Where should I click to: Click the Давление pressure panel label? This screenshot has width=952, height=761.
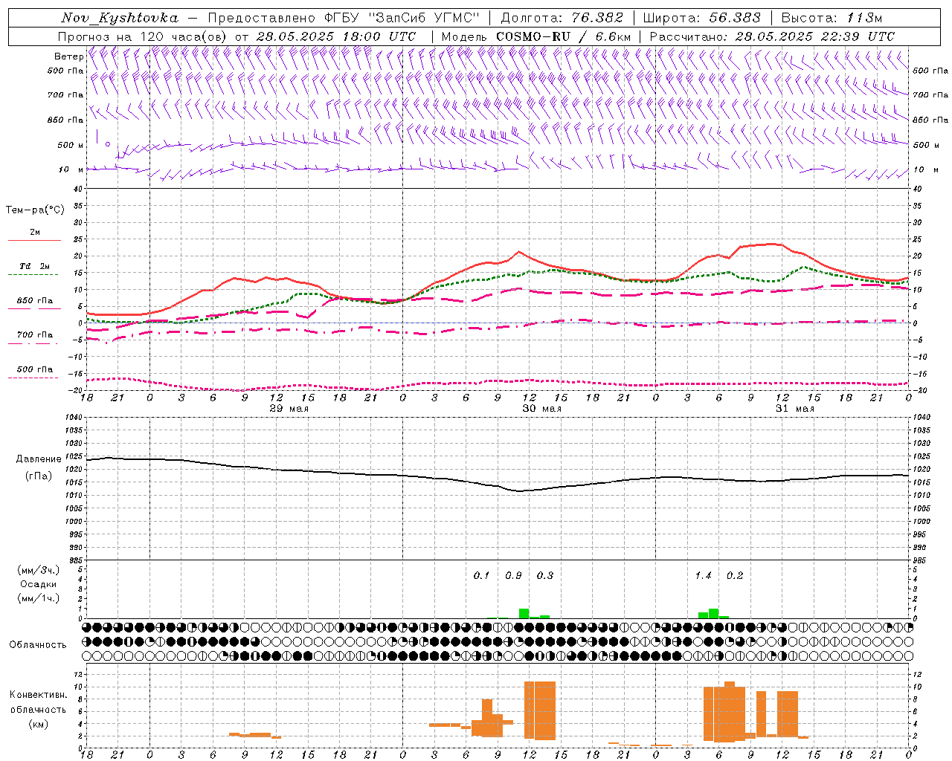coord(38,459)
